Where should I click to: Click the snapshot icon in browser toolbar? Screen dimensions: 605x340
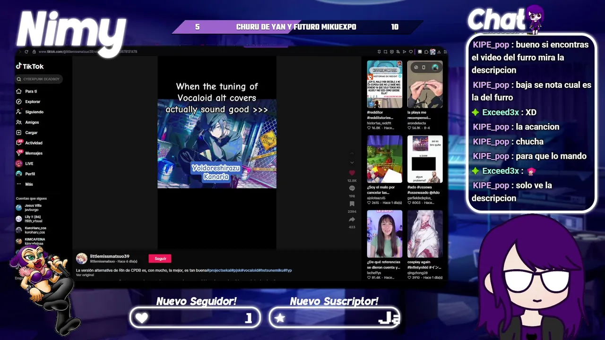click(x=386, y=51)
